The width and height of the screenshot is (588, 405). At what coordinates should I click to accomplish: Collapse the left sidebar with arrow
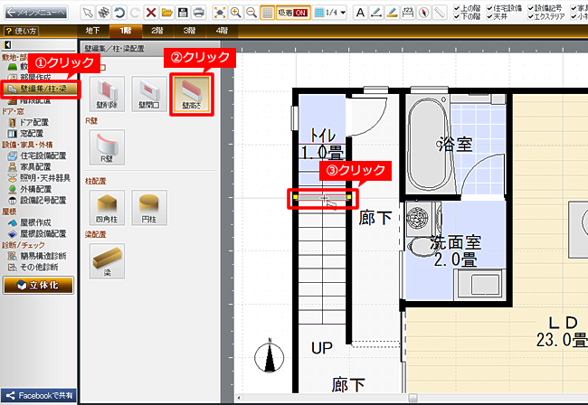click(7, 44)
